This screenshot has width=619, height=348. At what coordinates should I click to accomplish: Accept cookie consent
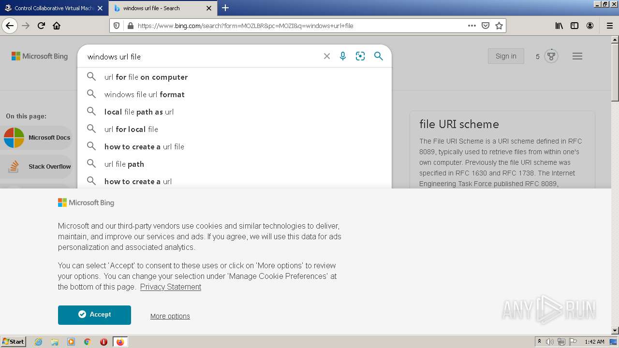(94, 315)
